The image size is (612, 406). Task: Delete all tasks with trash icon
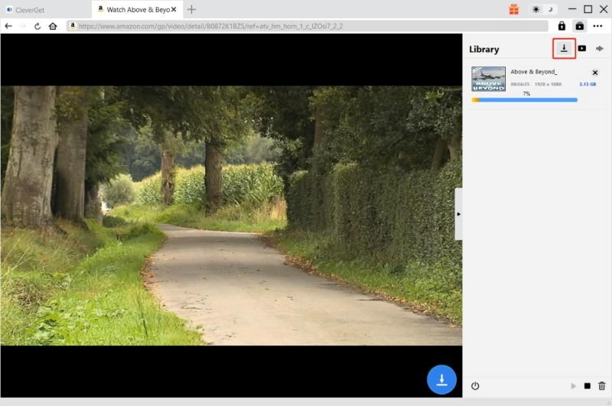(602, 386)
